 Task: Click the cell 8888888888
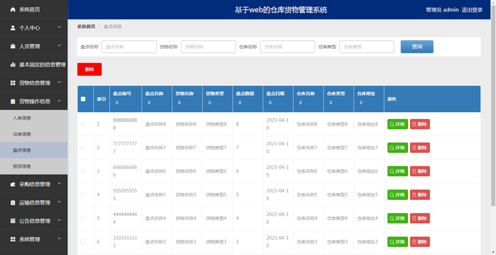coord(125,124)
